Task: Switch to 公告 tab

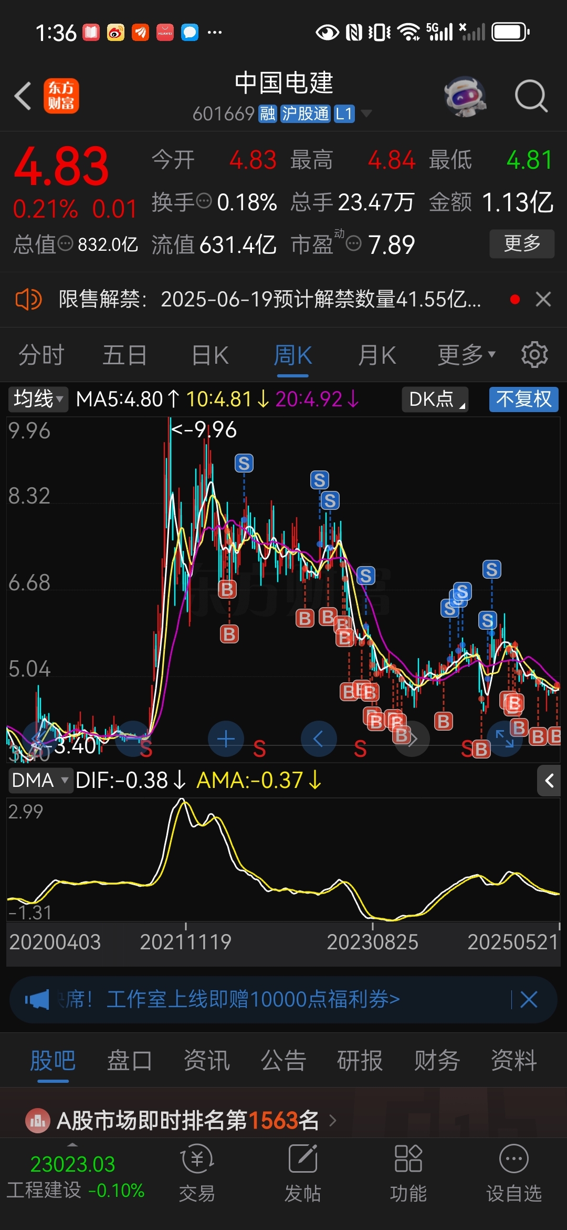Action: pyautogui.click(x=283, y=1060)
